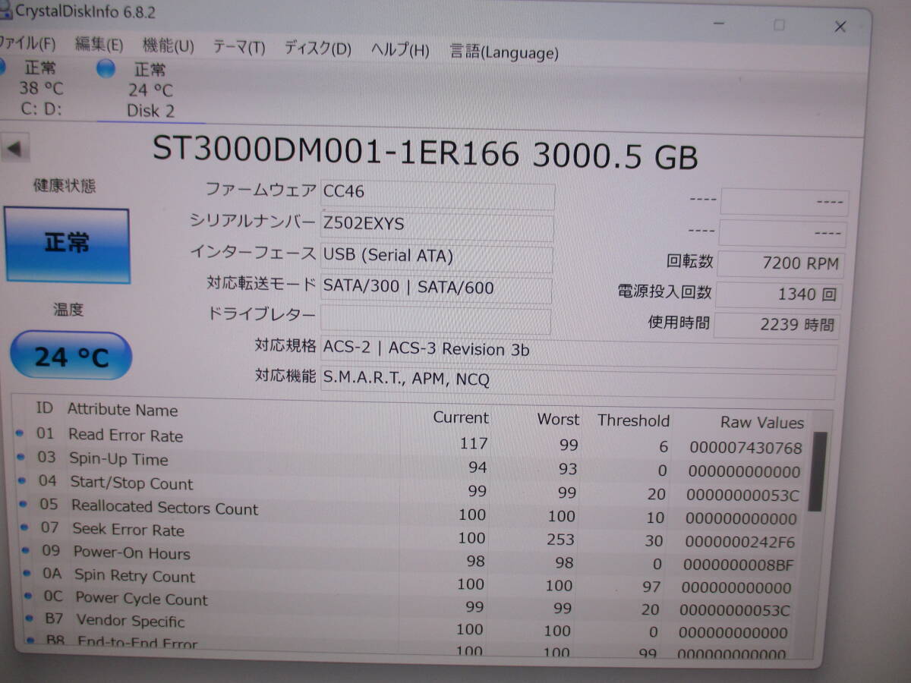Select the Spin-Up Time attribute row
This screenshot has width=911, height=683.
410,464
